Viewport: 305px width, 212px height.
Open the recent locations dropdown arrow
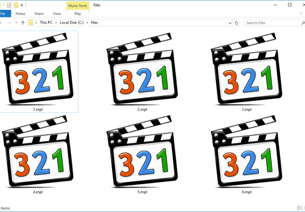click(x=16, y=23)
